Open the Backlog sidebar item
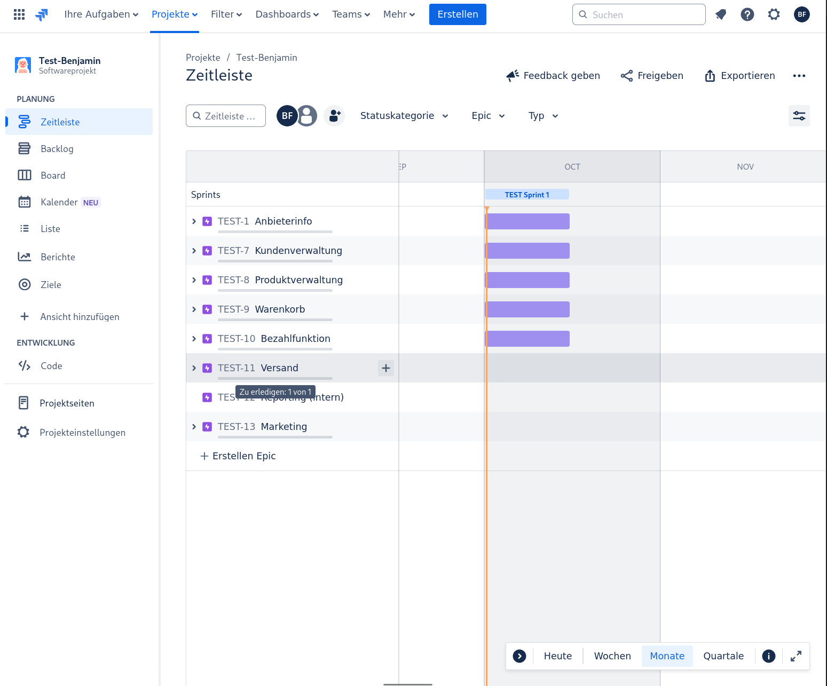Image resolution: width=827 pixels, height=686 pixels. [x=57, y=149]
